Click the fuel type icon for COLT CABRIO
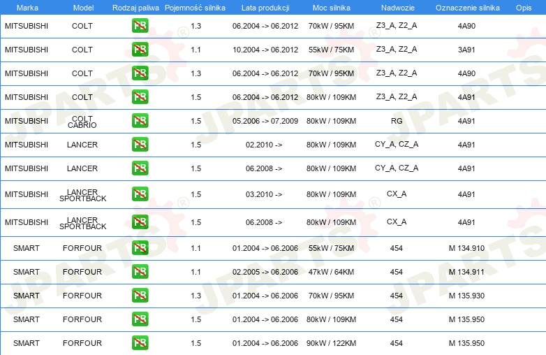Screen dimensions: 546x355 pos(140,120)
